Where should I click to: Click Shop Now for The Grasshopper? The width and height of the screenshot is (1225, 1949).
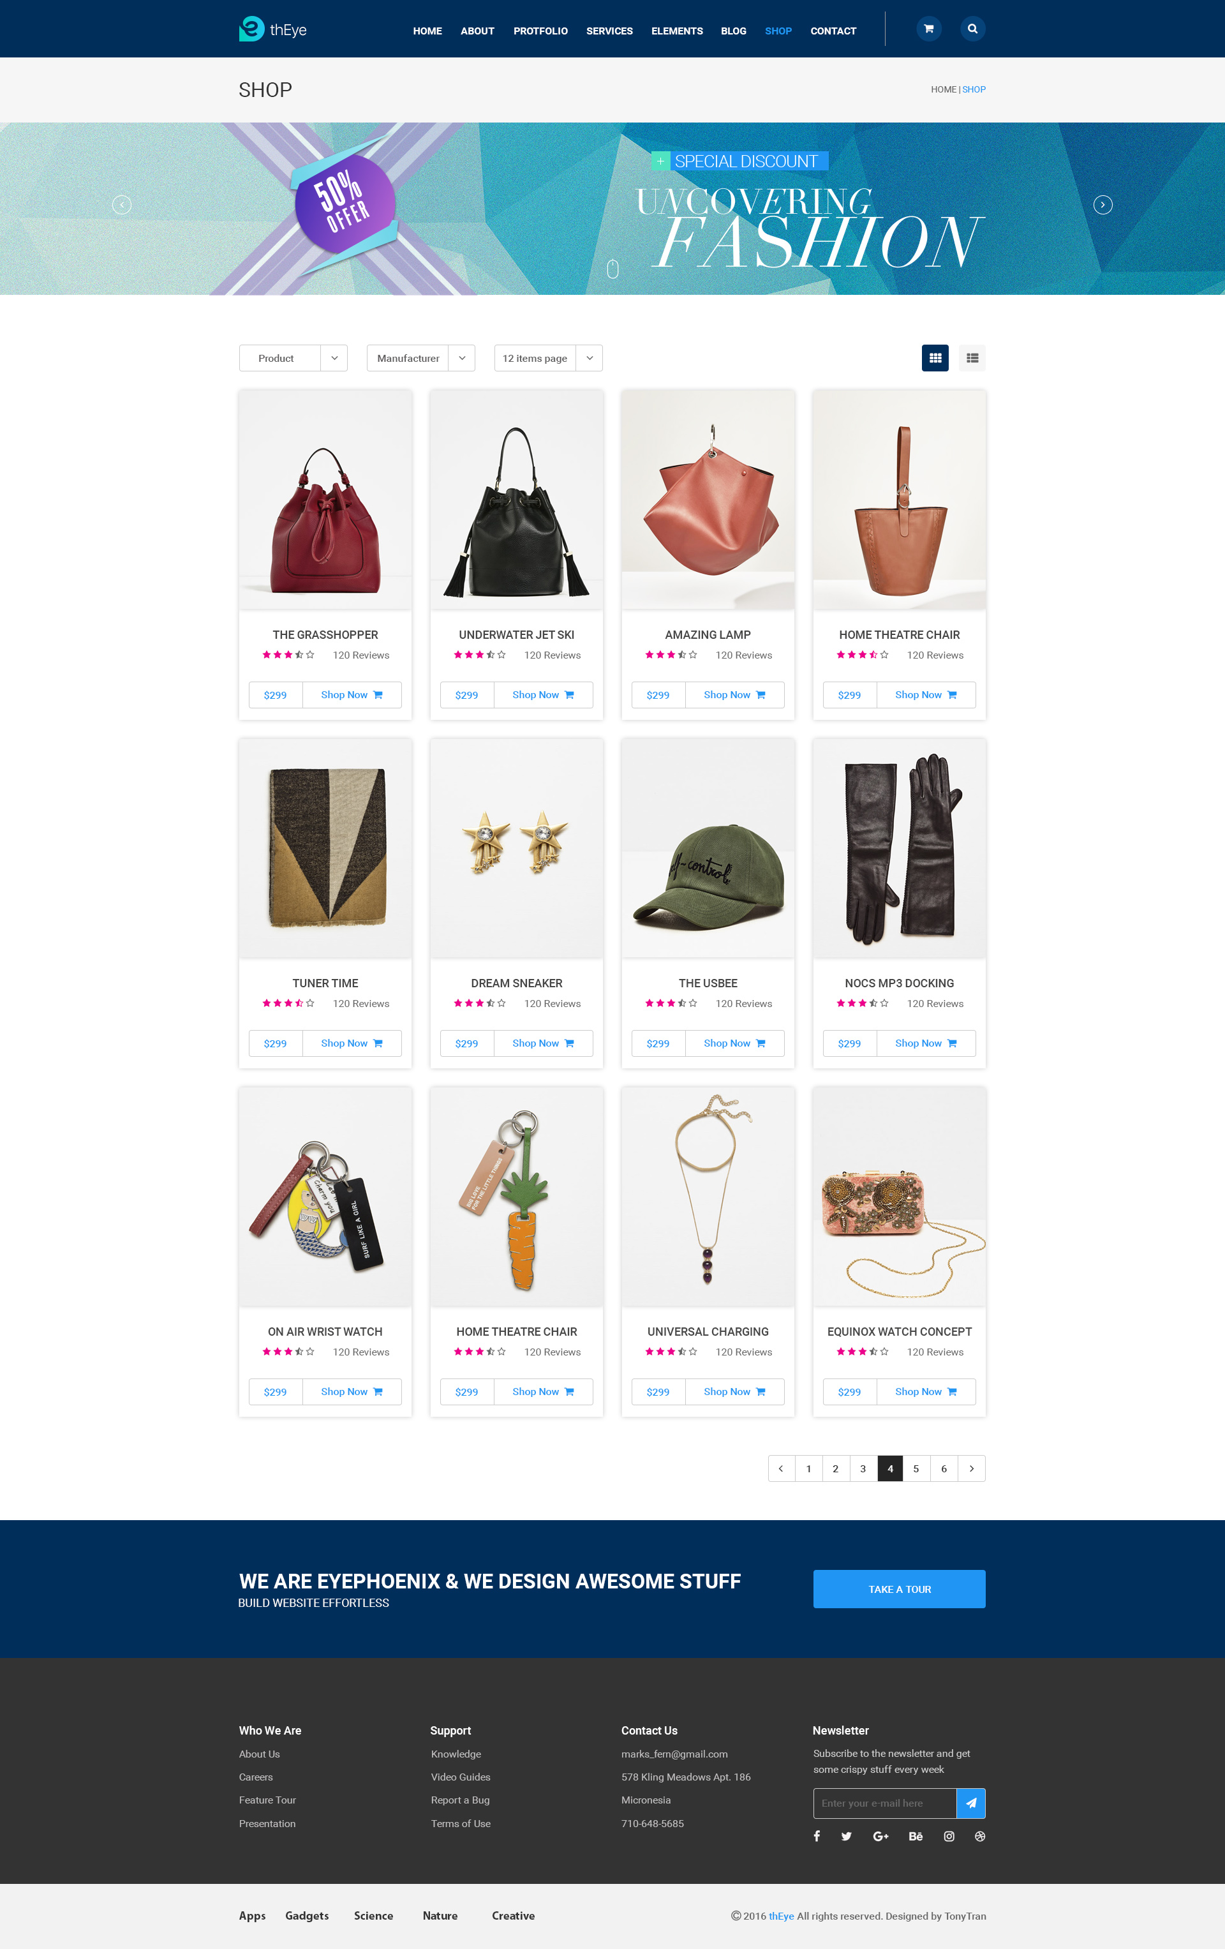(x=352, y=694)
